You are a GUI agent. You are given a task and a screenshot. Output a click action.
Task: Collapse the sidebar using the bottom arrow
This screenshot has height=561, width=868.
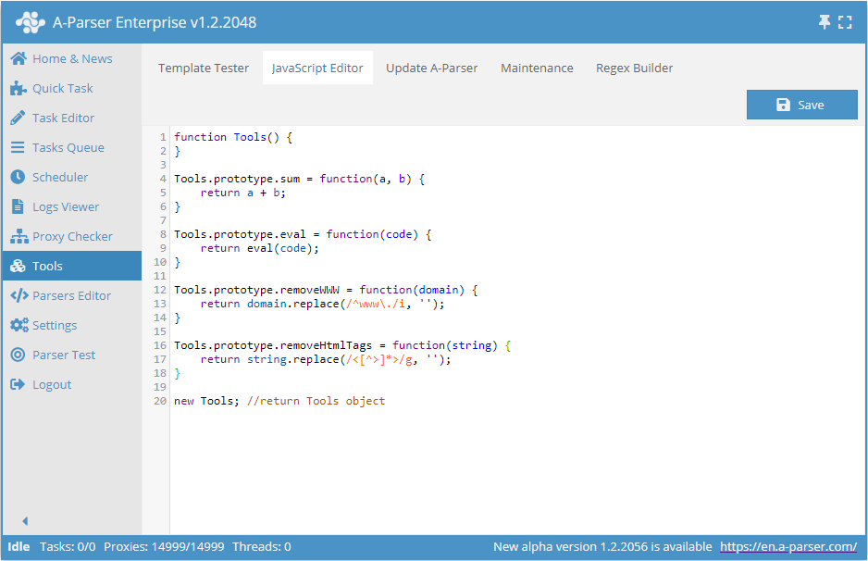click(24, 521)
